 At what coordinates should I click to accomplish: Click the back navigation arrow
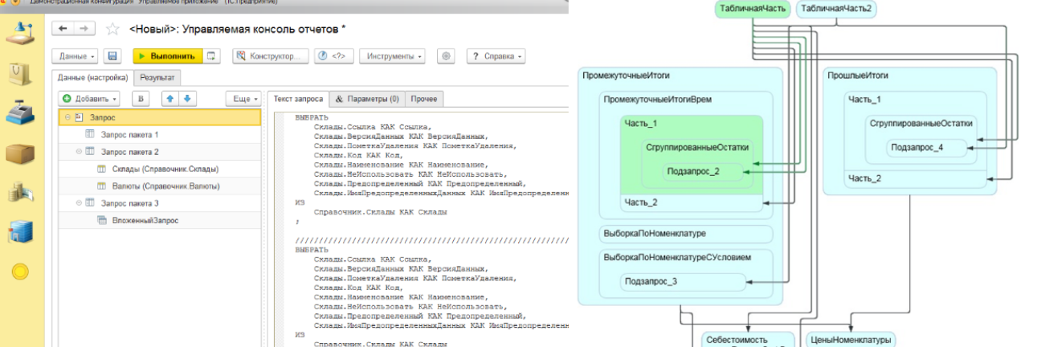point(63,29)
